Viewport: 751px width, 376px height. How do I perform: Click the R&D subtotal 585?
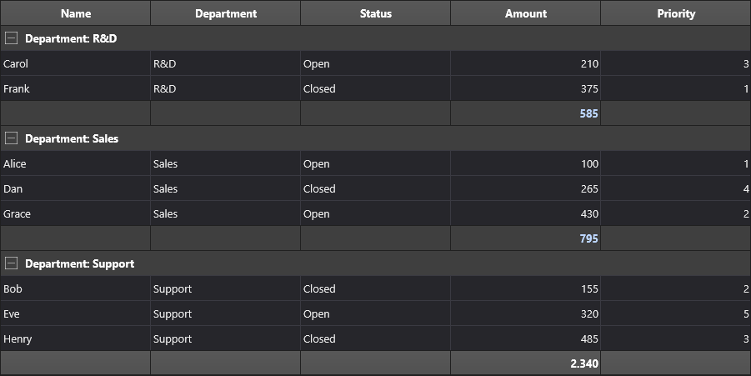tap(525, 113)
